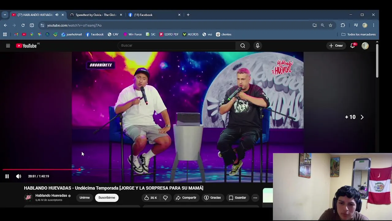Image resolution: width=392 pixels, height=221 pixels.
Task: Open the Gmail bookmark
Action: point(16,34)
